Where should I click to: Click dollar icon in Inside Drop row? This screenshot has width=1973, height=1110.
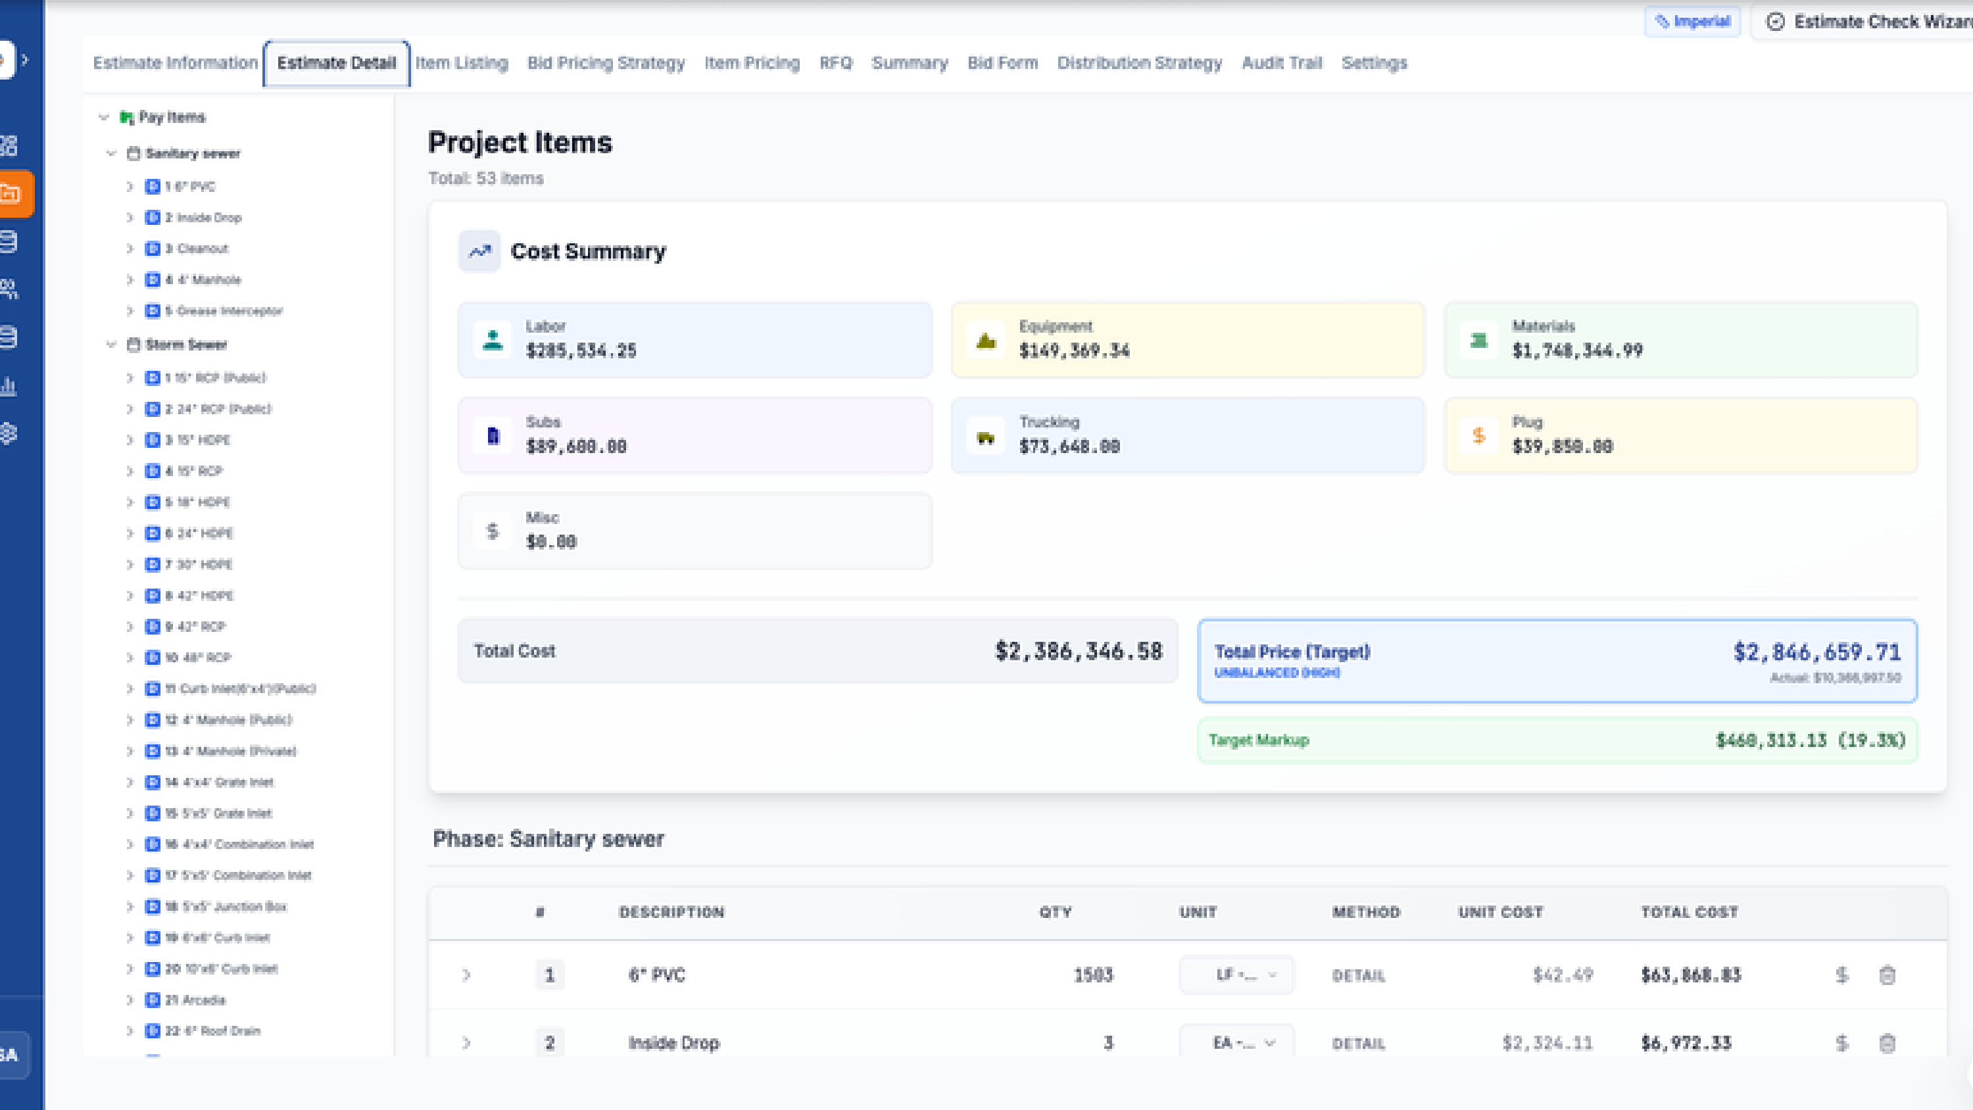1842,1042
